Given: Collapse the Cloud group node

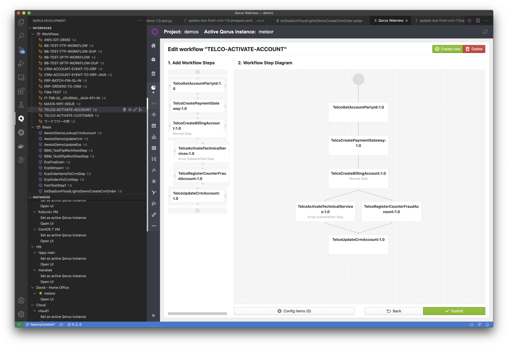Looking at the screenshot, I should click(33, 305).
